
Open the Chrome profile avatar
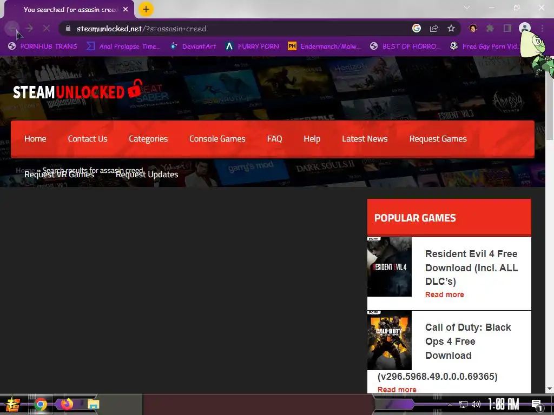(x=525, y=28)
